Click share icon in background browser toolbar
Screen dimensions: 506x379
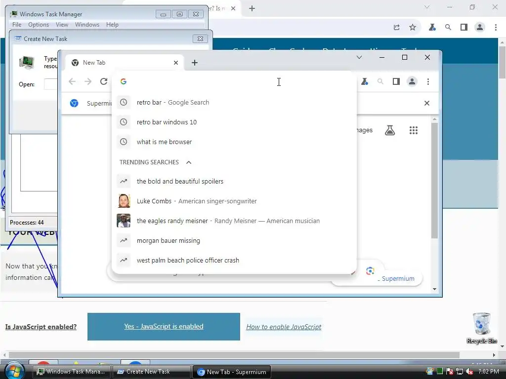(x=397, y=28)
